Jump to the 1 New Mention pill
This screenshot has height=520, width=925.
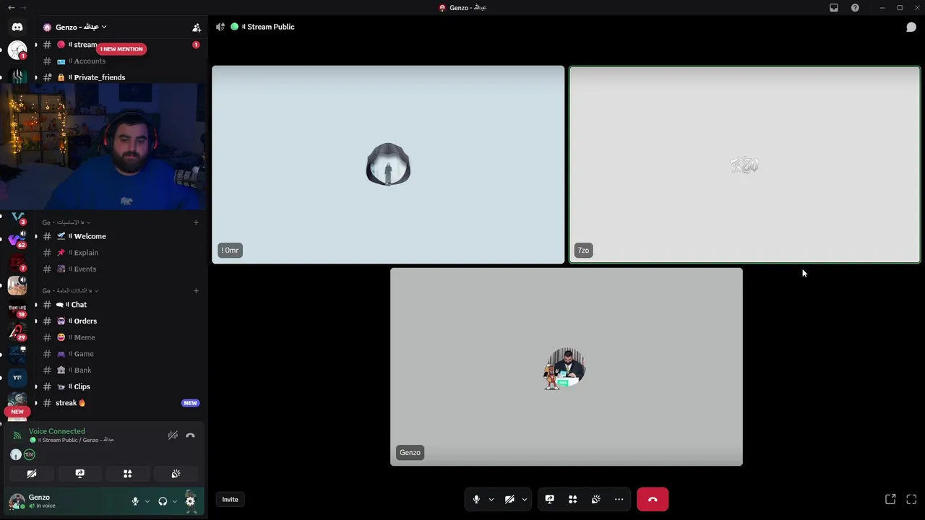click(x=121, y=49)
